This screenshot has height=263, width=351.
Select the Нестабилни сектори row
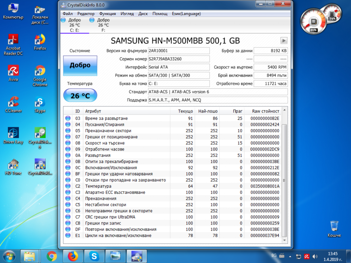[172, 205]
